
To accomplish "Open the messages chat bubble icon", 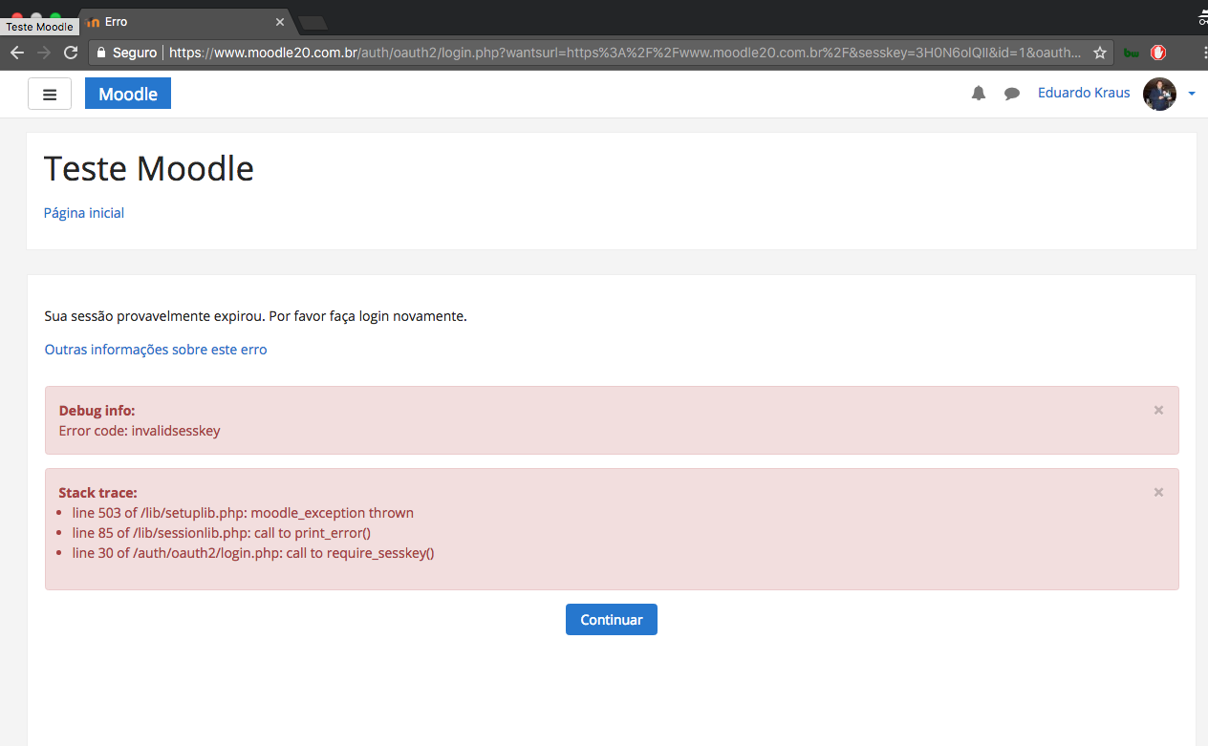I will (1012, 94).
